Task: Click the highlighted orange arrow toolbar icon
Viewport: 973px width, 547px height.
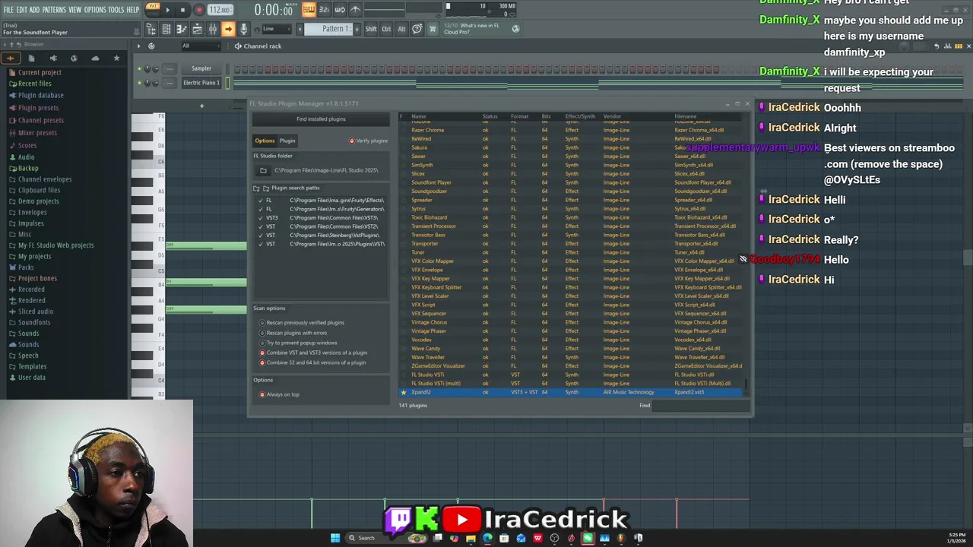Action: [x=228, y=29]
